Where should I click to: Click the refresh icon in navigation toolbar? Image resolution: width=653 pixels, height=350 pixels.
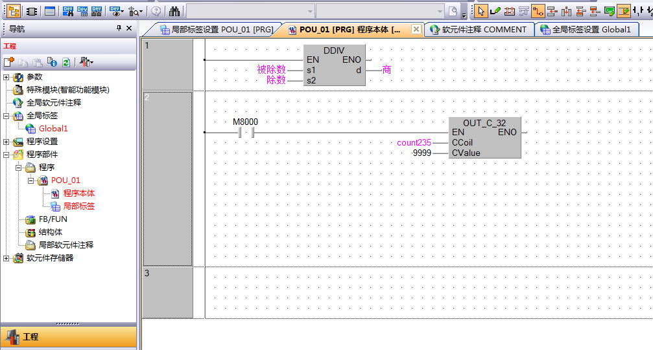pyautogui.click(x=65, y=62)
